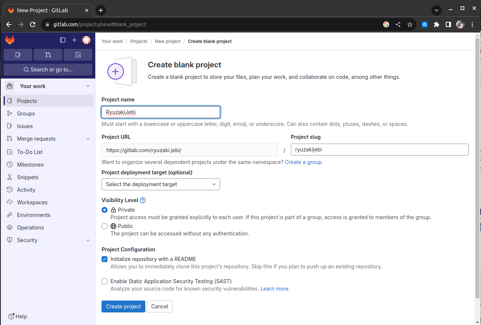Image resolution: width=481 pixels, height=325 pixels.
Task: Click the Cancel button
Action: click(x=160, y=306)
